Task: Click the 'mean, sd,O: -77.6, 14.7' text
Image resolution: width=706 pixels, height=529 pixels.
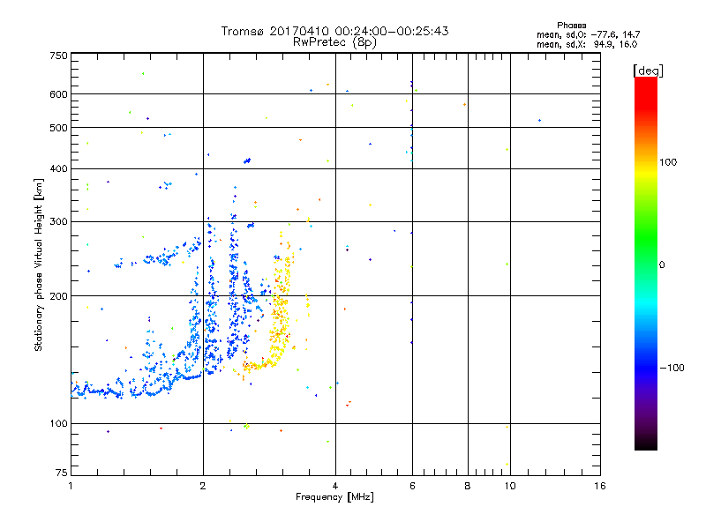Action: [x=588, y=34]
